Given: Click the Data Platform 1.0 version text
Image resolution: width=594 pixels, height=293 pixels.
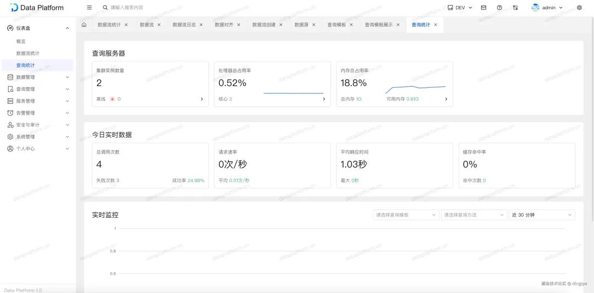Looking at the screenshot, I should tap(23, 290).
